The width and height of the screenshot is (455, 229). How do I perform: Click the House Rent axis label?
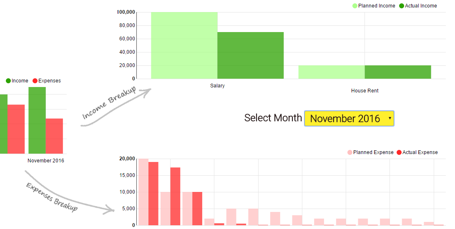pyautogui.click(x=365, y=91)
